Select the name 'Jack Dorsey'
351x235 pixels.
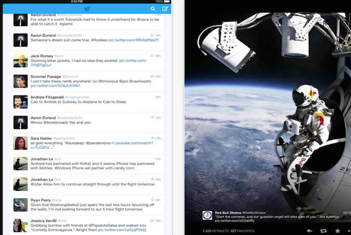coord(42,56)
